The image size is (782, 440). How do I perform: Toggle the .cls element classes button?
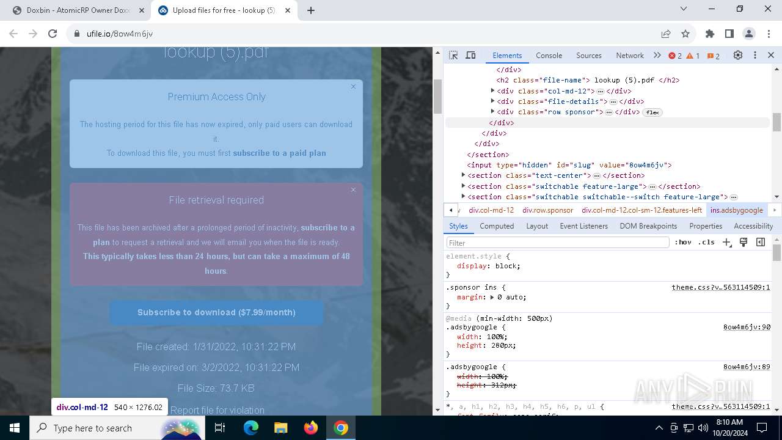[x=706, y=243]
